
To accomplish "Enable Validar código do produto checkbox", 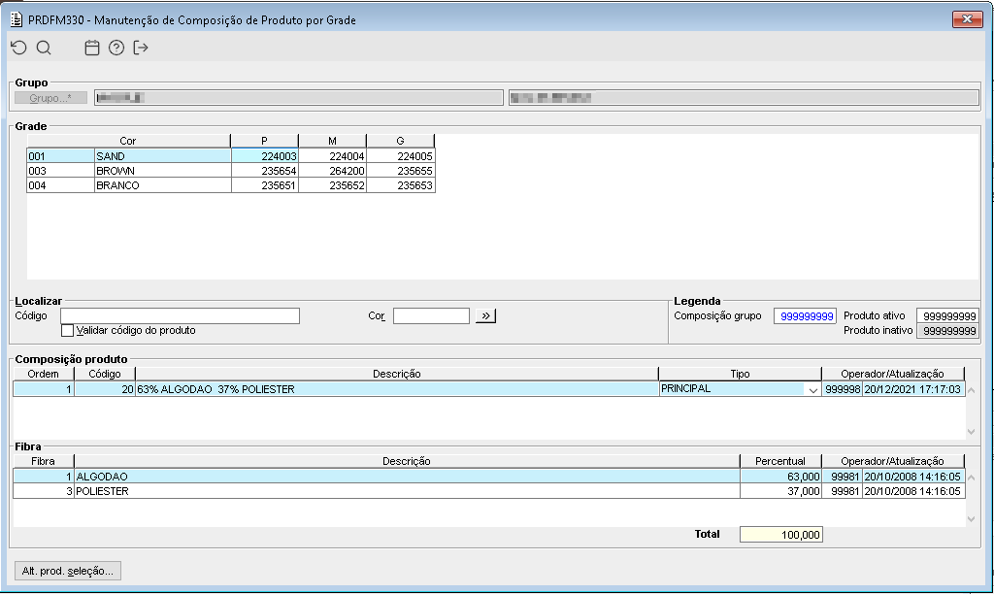I will [x=67, y=330].
